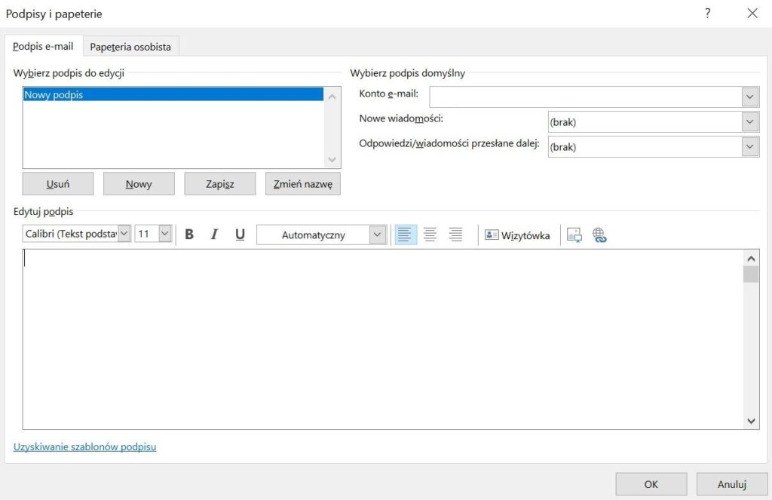Click the Wizytówka business card button
Image resolution: width=772 pixels, height=500 pixels.
pos(517,235)
